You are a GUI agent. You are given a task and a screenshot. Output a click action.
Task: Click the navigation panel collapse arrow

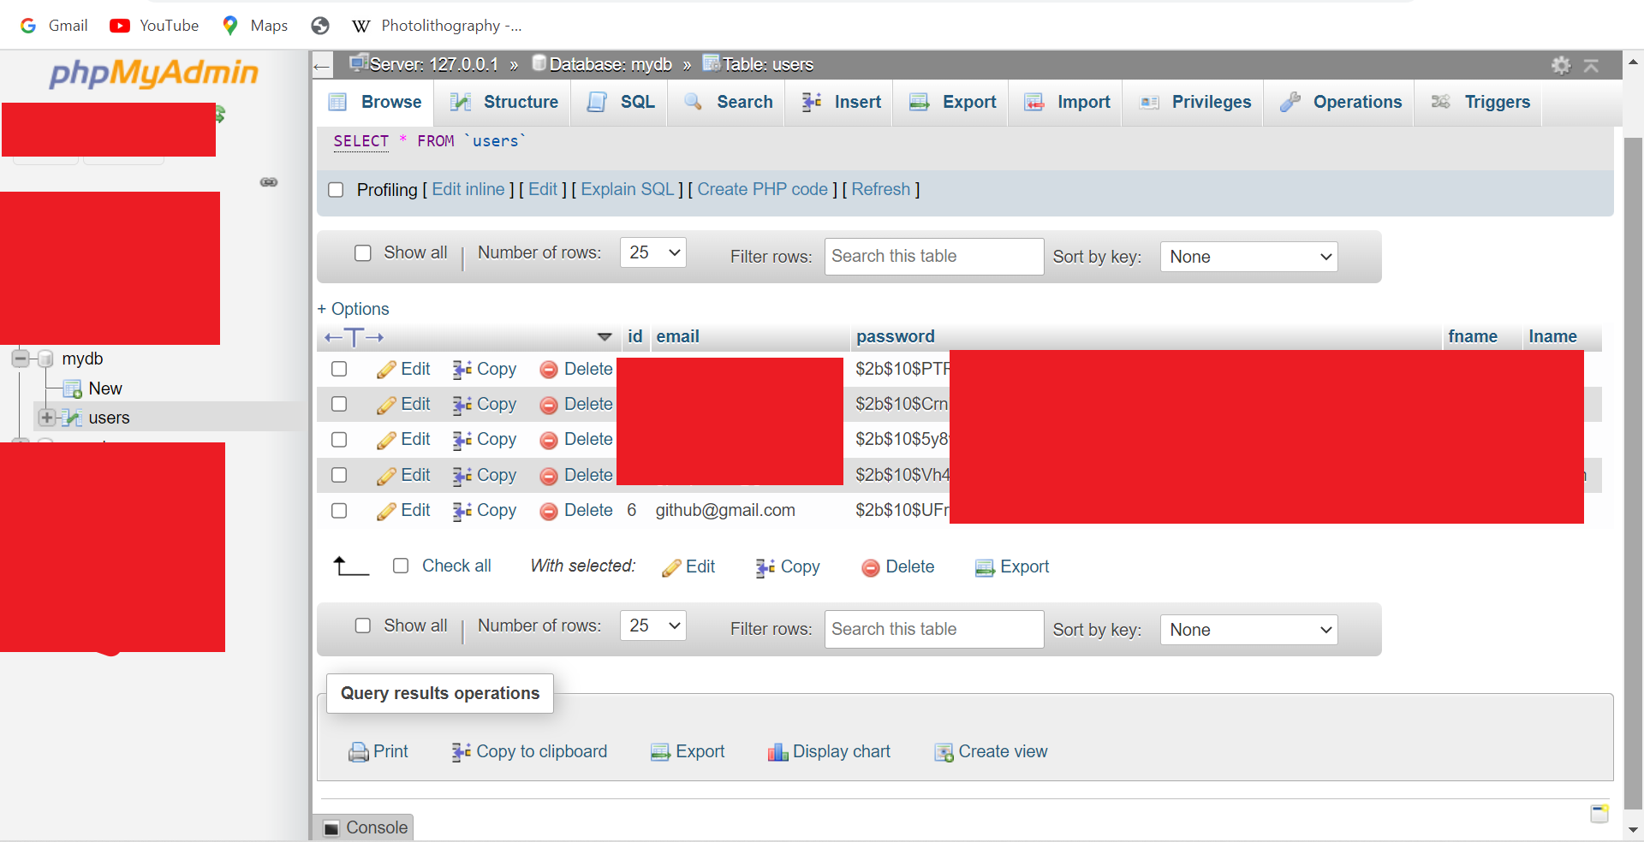point(322,66)
